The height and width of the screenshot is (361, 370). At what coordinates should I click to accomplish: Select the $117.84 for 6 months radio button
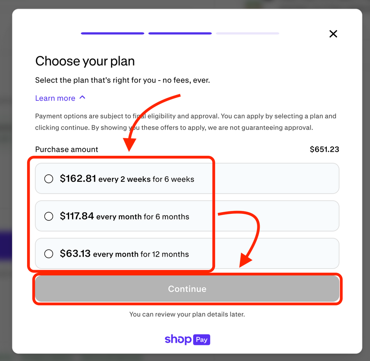pos(49,216)
